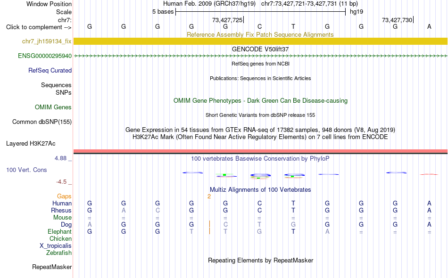The height and width of the screenshot is (278, 448).
Task: Click 'Repeating Elements by RepeatMasker' title
Action: (261, 260)
